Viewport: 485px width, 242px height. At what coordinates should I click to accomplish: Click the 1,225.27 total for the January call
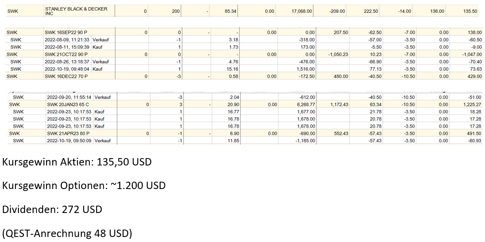[x=472, y=104]
